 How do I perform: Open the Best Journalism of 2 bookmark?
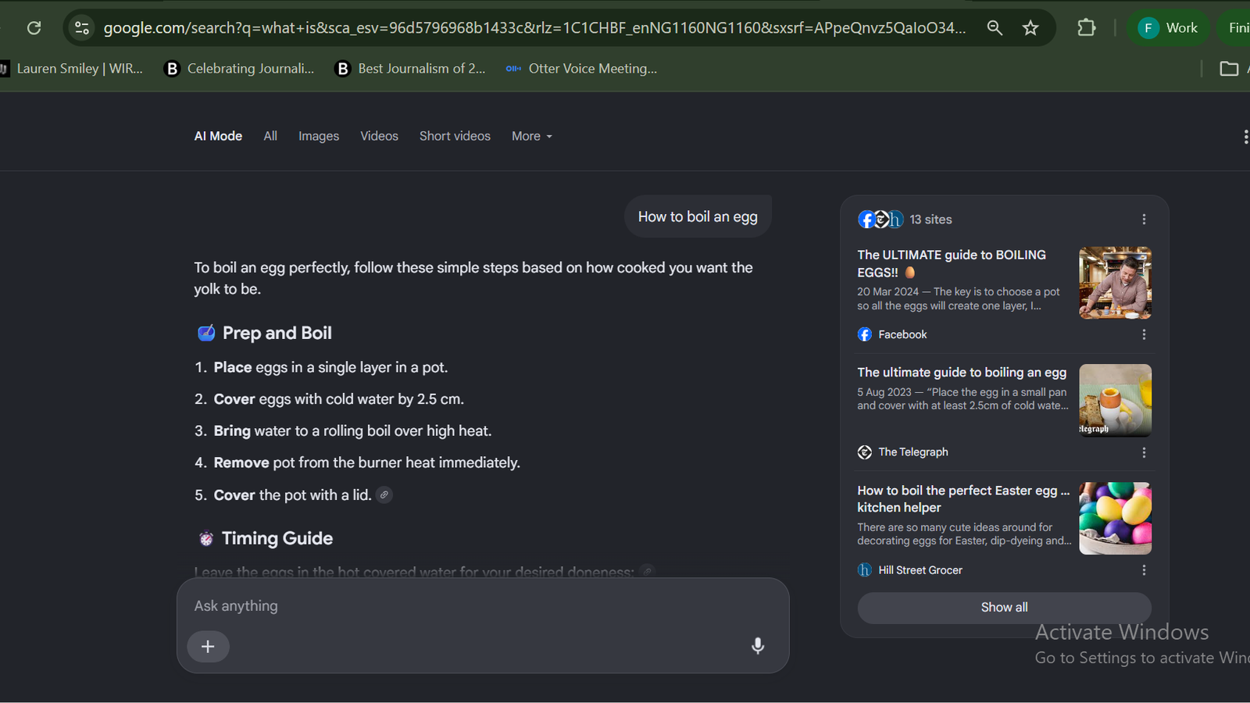(410, 69)
